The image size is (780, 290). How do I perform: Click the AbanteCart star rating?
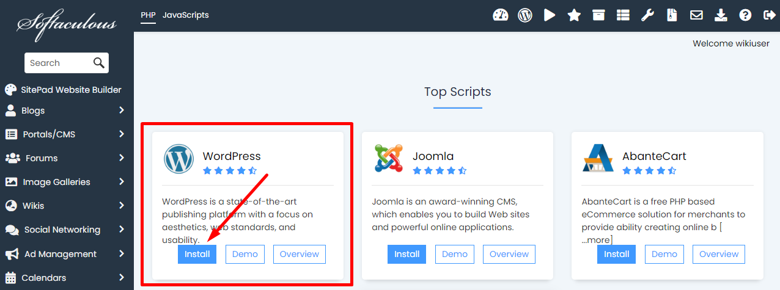[x=649, y=171]
